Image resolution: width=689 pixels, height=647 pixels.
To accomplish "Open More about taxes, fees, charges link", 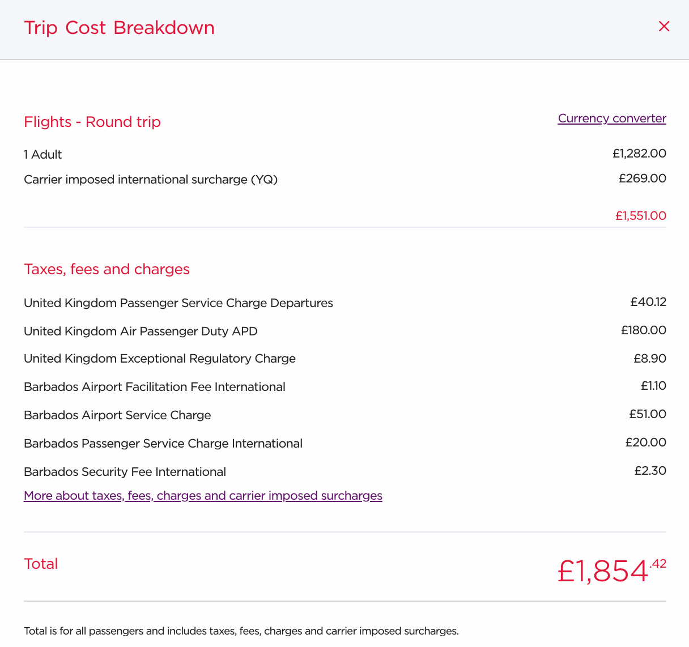I will coord(203,496).
